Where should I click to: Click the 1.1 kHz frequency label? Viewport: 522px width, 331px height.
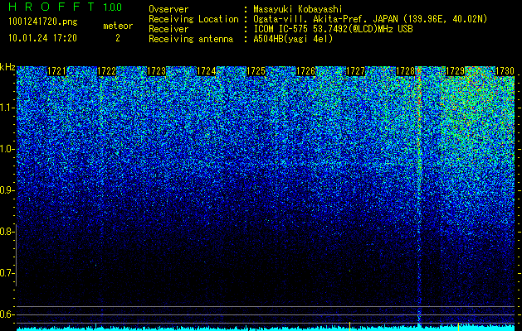pos(7,108)
